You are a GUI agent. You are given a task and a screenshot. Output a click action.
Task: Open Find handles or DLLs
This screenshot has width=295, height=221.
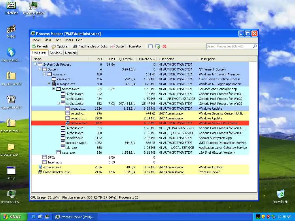(90, 46)
